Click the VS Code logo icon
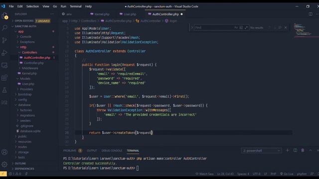The image size is (319, 179). 3,6
